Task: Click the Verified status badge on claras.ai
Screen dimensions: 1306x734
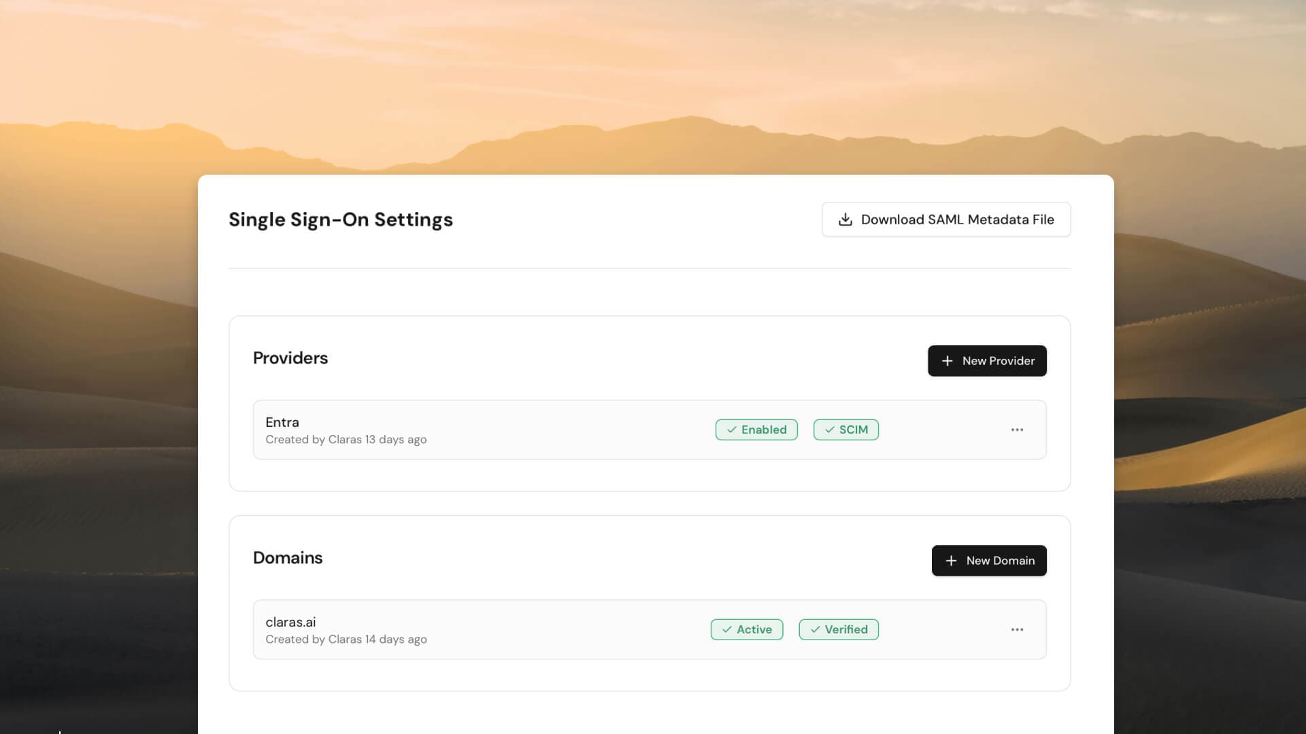Action: [838, 629]
